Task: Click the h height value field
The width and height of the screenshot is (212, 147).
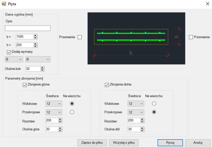Action: (25, 45)
